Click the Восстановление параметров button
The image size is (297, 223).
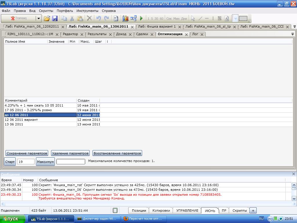tap(117, 153)
